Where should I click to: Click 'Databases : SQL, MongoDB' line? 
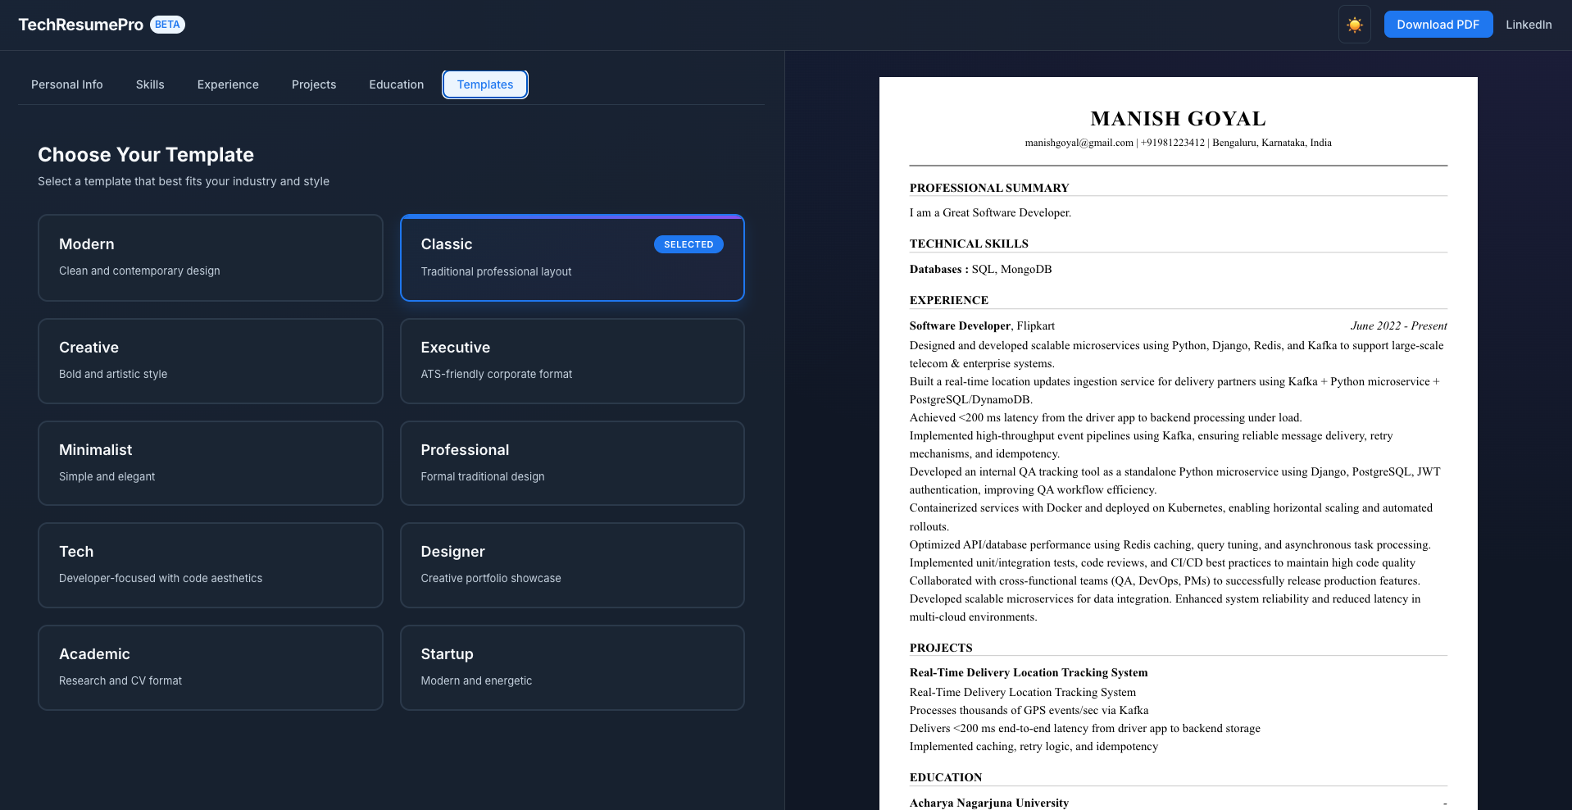click(980, 269)
